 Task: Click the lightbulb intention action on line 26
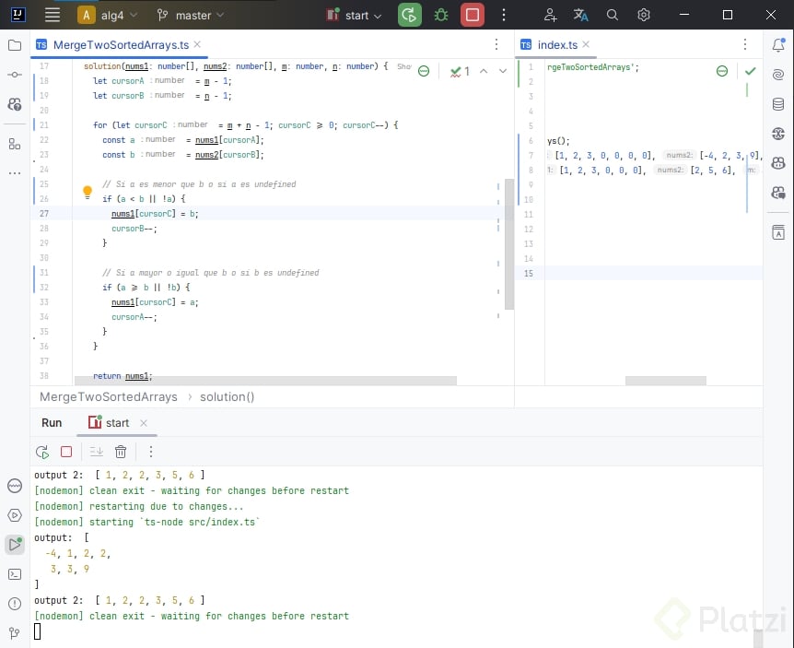[88, 193]
